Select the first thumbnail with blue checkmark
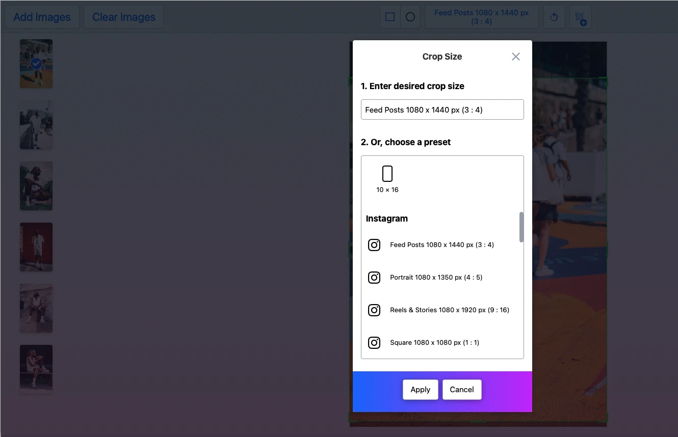The width and height of the screenshot is (678, 437). click(x=36, y=63)
